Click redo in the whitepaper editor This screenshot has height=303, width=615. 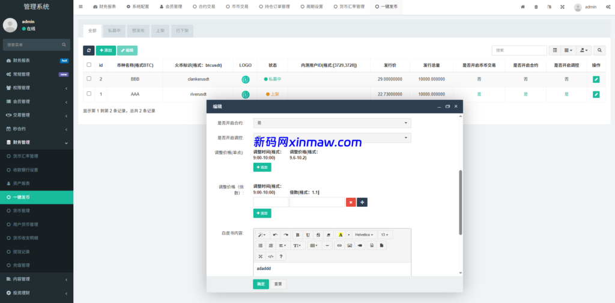click(x=286, y=234)
